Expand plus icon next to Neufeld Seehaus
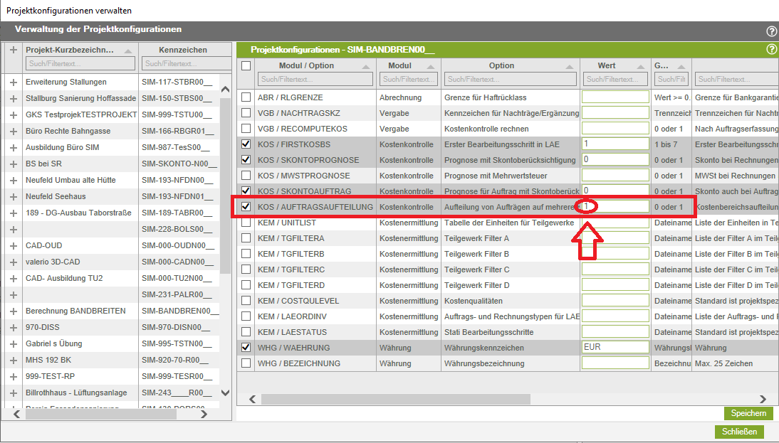This screenshot has width=779, height=443. coord(14,197)
